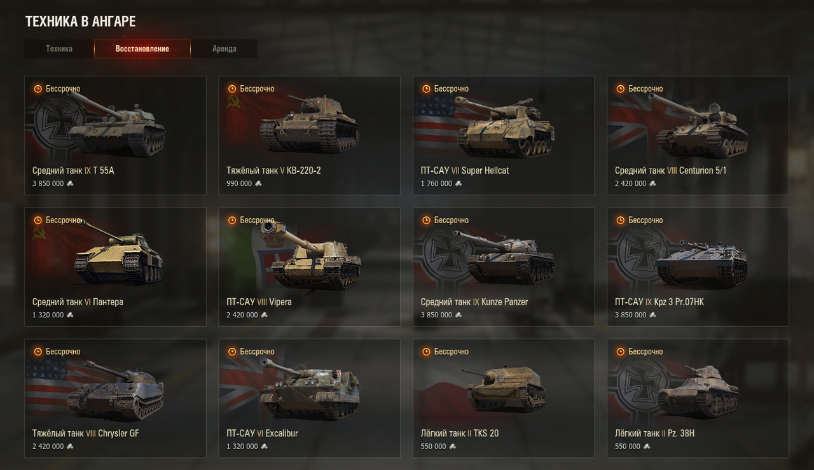The width and height of the screenshot is (814, 470).
Task: Click credits icon beside TKS 20 price
Action: [x=453, y=446]
